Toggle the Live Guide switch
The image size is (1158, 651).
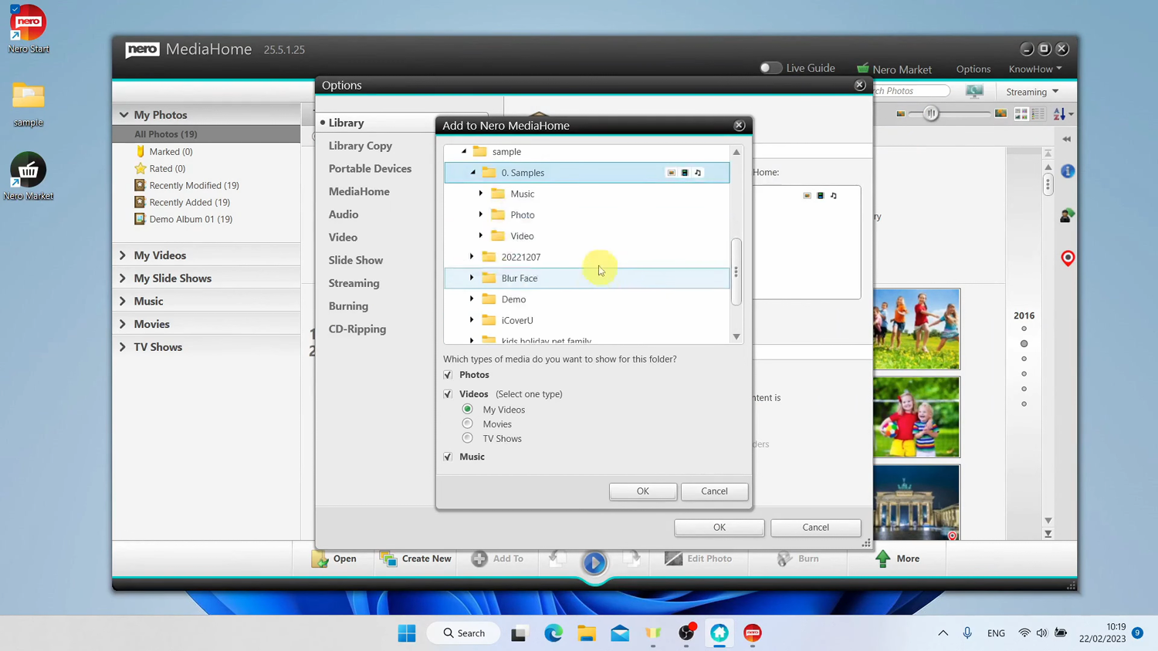(770, 68)
